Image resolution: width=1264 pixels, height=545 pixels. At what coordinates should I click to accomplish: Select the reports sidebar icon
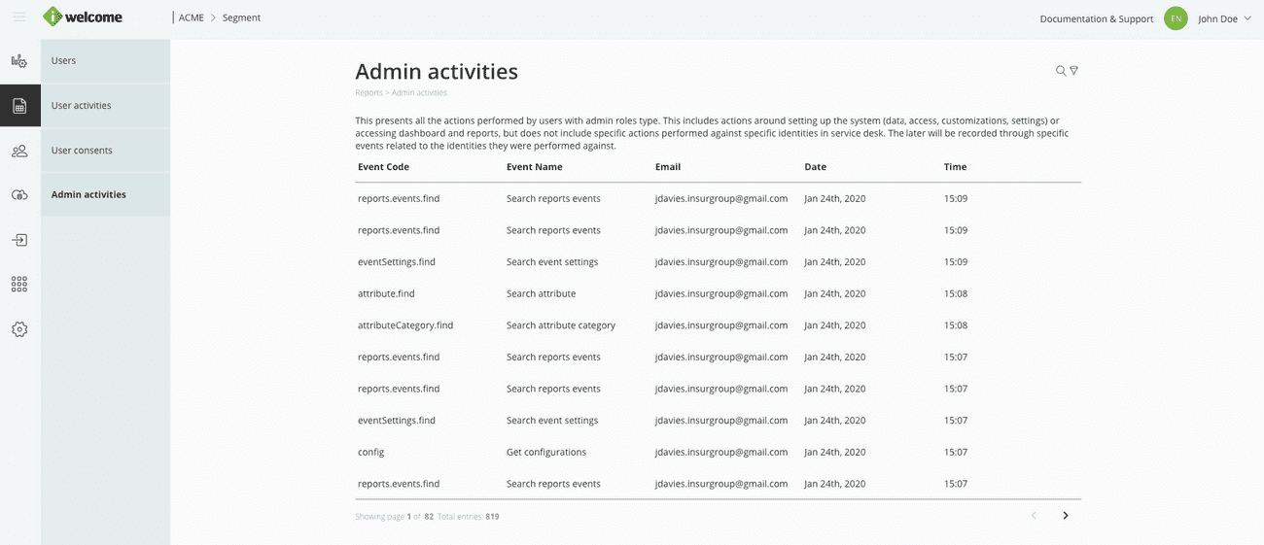coord(19,106)
